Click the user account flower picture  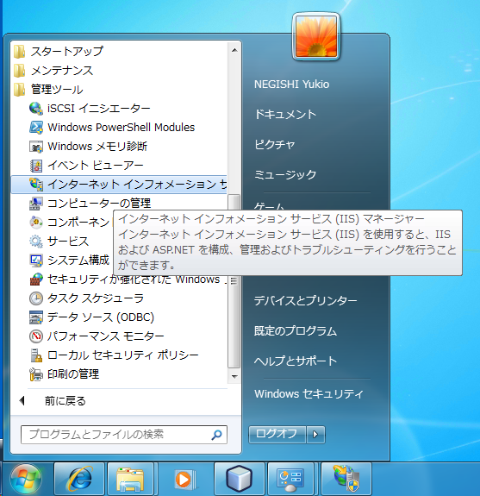(316, 36)
